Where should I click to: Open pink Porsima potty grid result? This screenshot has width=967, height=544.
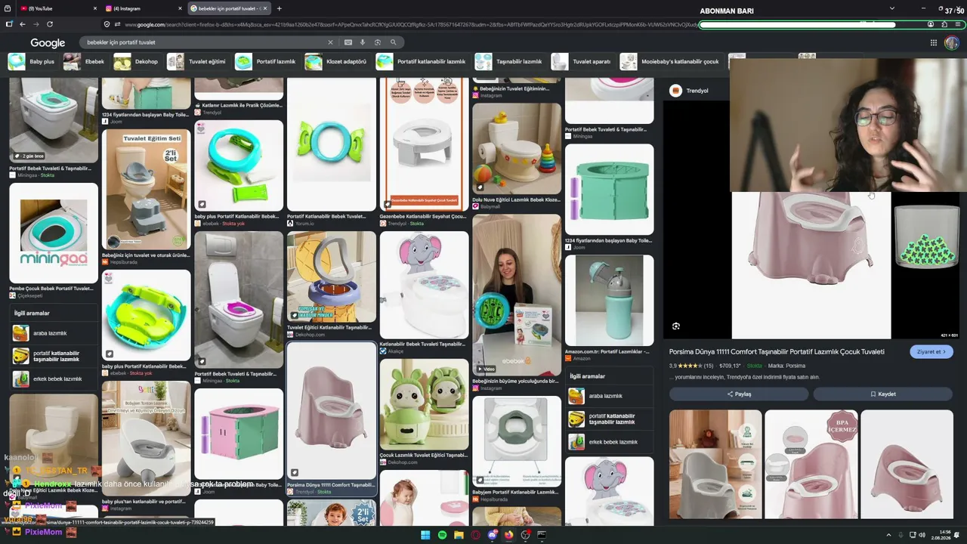tap(331, 411)
